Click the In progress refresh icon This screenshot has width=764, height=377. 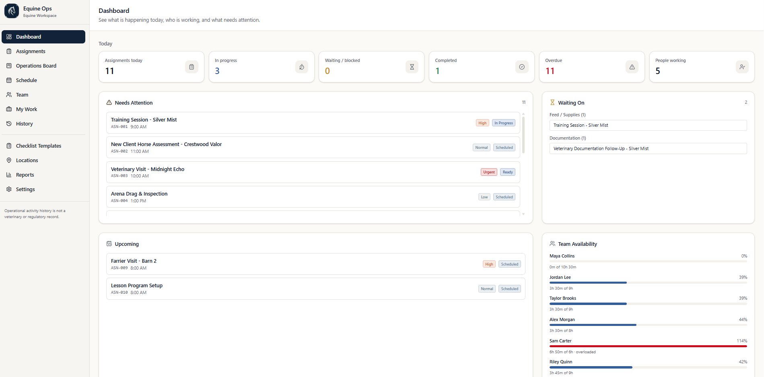[302, 67]
